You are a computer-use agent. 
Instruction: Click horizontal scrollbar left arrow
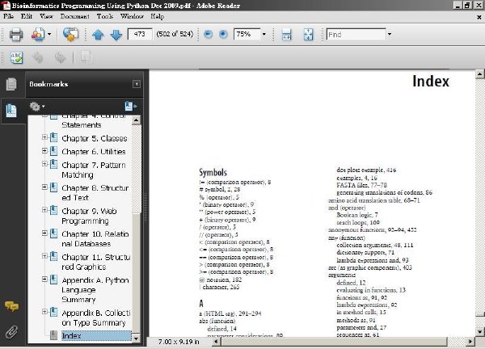tap(216, 342)
